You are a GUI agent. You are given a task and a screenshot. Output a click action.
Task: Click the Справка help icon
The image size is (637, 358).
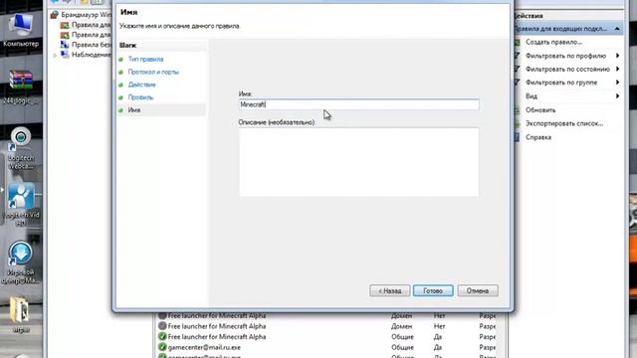pos(518,137)
